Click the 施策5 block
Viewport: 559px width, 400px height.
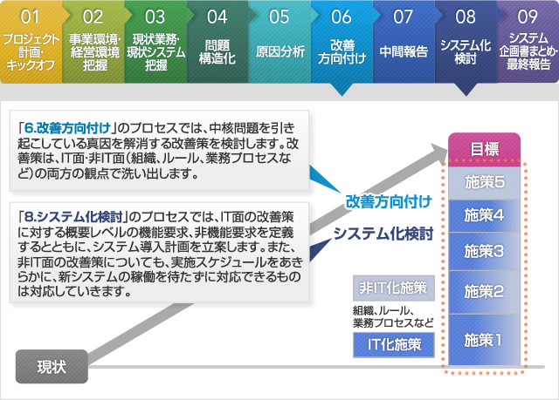point(484,183)
